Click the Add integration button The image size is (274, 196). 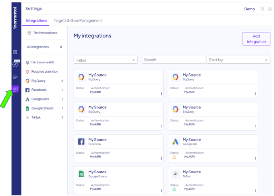point(256,39)
